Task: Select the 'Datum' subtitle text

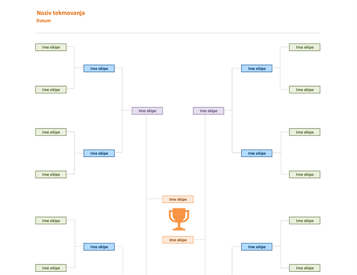Action: (43, 21)
